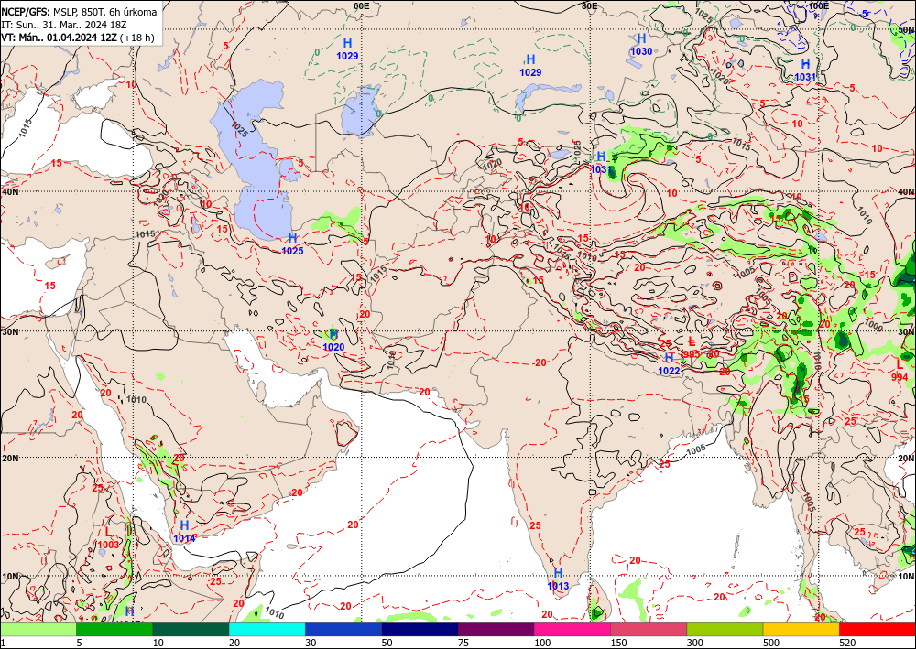Click the purple 75–100 legend swatch
The width and height of the screenshot is (916, 649).
[x=496, y=629]
